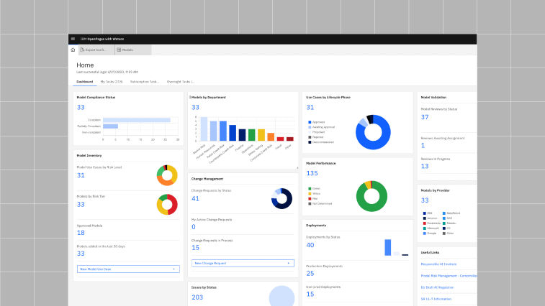Screen dimensions: 545x306
Task: Open Responsible AI Institute link
Action: tap(438, 264)
